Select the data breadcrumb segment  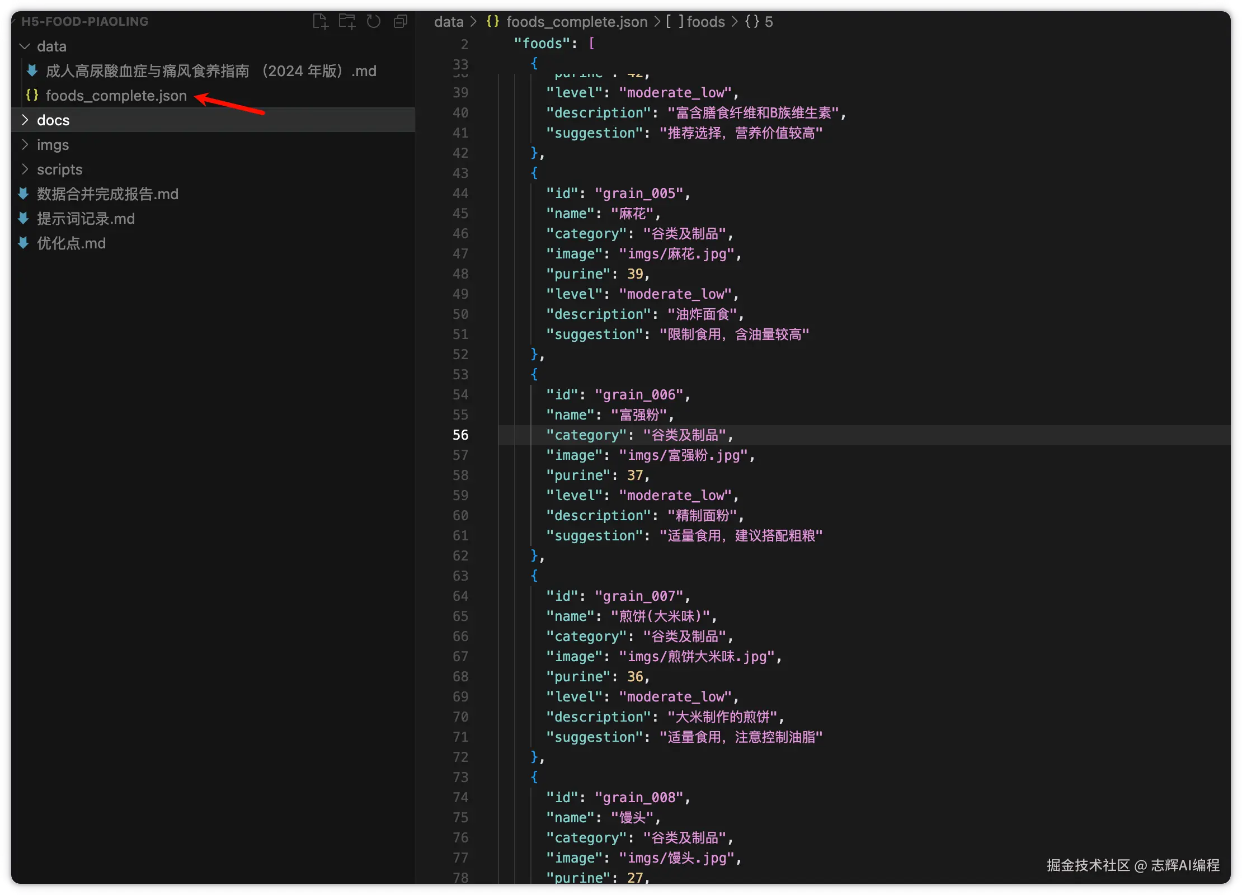coord(449,22)
